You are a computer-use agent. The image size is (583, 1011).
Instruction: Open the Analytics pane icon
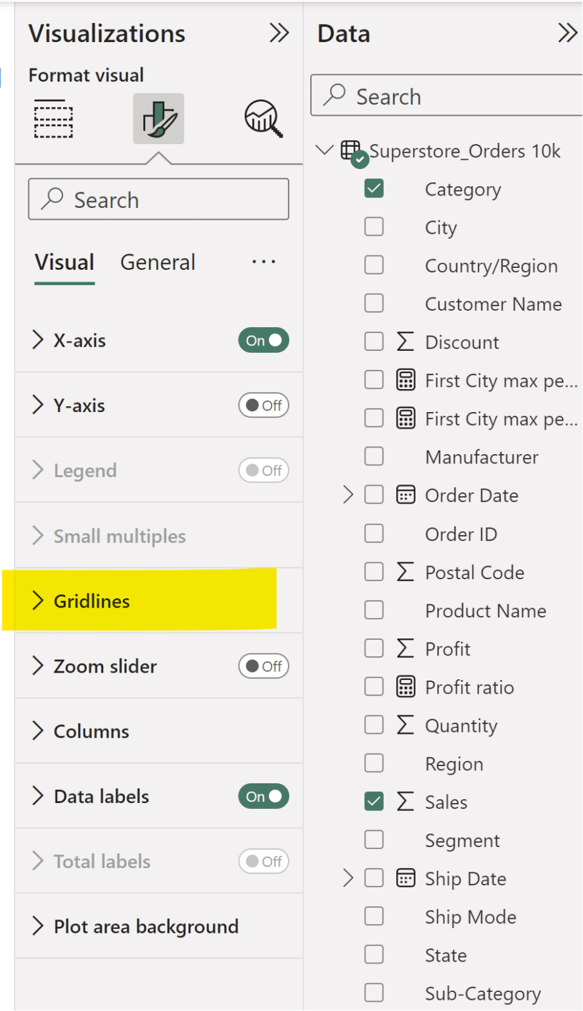(x=261, y=119)
